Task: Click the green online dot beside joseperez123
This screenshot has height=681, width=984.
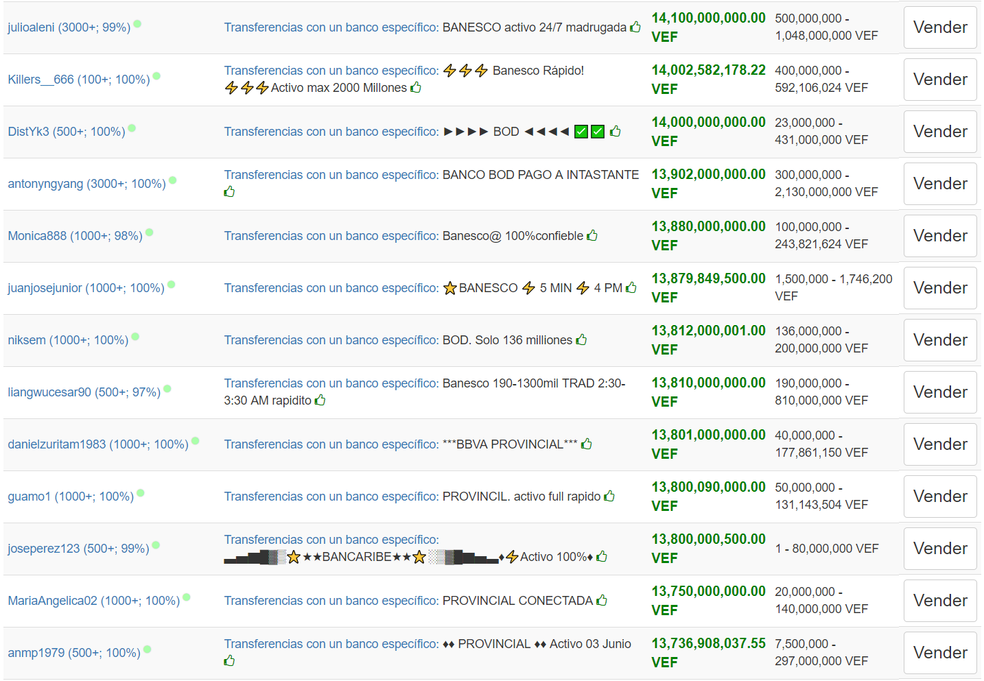Action: pos(156,545)
